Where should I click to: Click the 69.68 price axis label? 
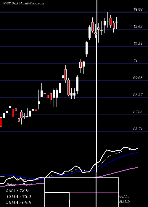click(138, 77)
